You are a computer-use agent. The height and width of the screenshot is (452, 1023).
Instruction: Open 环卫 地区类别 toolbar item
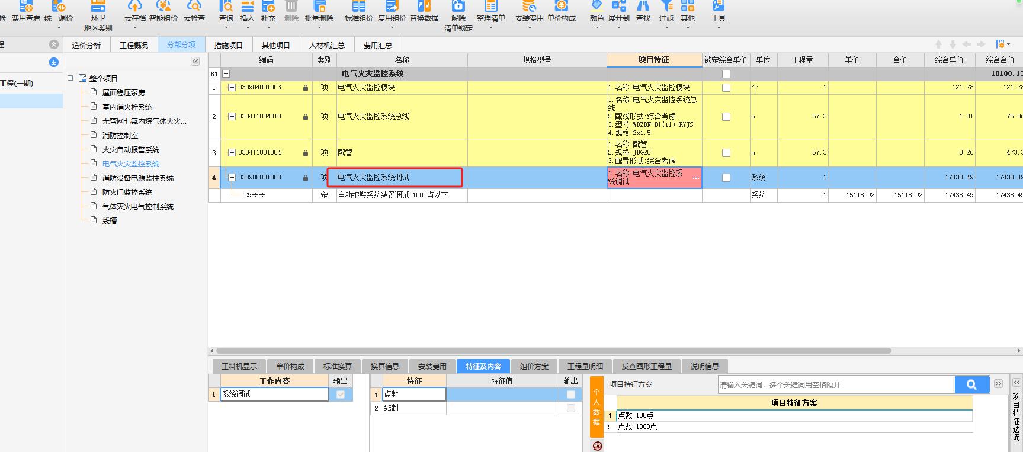point(98,16)
